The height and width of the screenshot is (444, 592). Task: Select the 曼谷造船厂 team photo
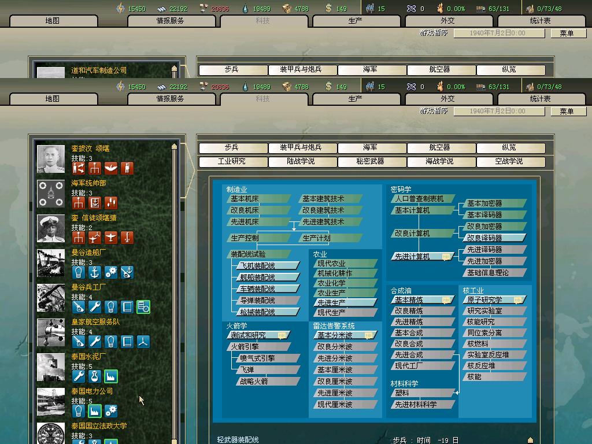[51, 264]
